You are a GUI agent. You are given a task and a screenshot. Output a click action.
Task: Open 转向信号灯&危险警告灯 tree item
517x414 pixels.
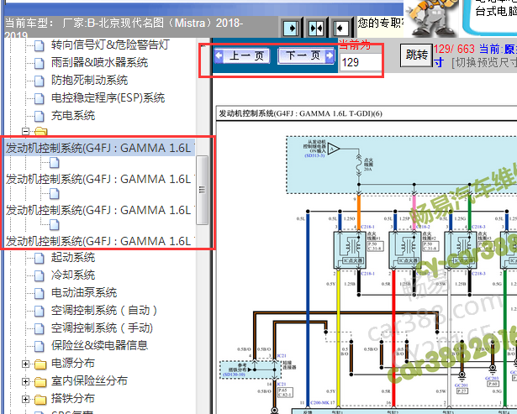pos(110,45)
